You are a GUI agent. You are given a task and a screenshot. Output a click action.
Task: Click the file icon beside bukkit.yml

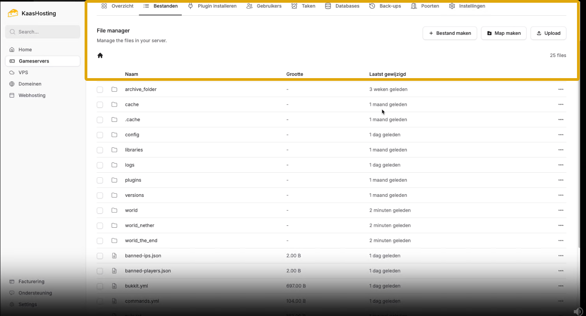pyautogui.click(x=114, y=286)
